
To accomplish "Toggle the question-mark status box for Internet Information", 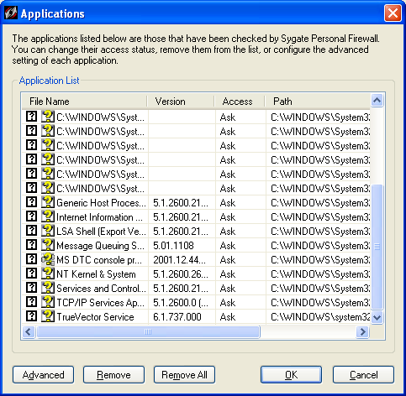I will pos(31,216).
